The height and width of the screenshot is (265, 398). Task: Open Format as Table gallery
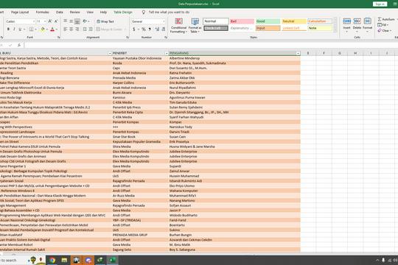tap(195, 25)
